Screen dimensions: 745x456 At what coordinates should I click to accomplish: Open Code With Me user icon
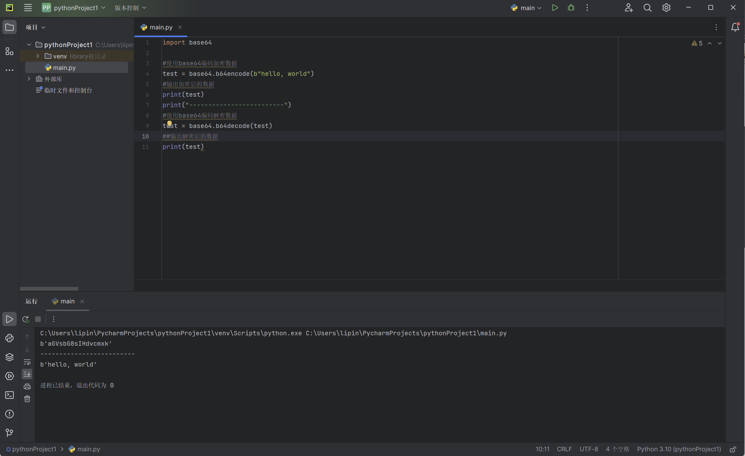[629, 8]
